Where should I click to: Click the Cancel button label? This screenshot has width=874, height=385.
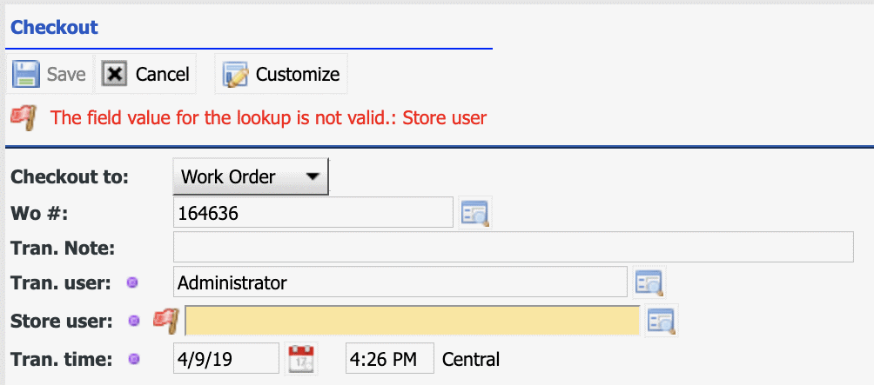click(x=163, y=74)
